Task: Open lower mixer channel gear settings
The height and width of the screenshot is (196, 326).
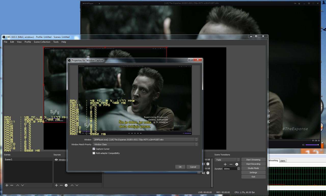Action: point(208,173)
